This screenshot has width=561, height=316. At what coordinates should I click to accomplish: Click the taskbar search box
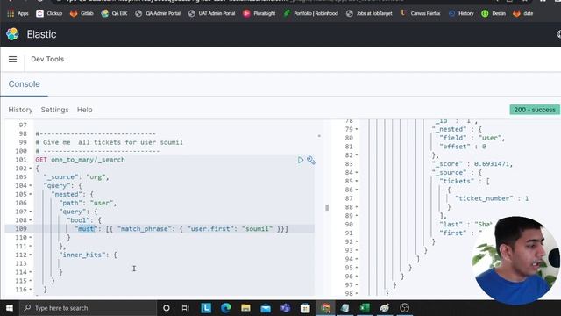tap(88, 308)
